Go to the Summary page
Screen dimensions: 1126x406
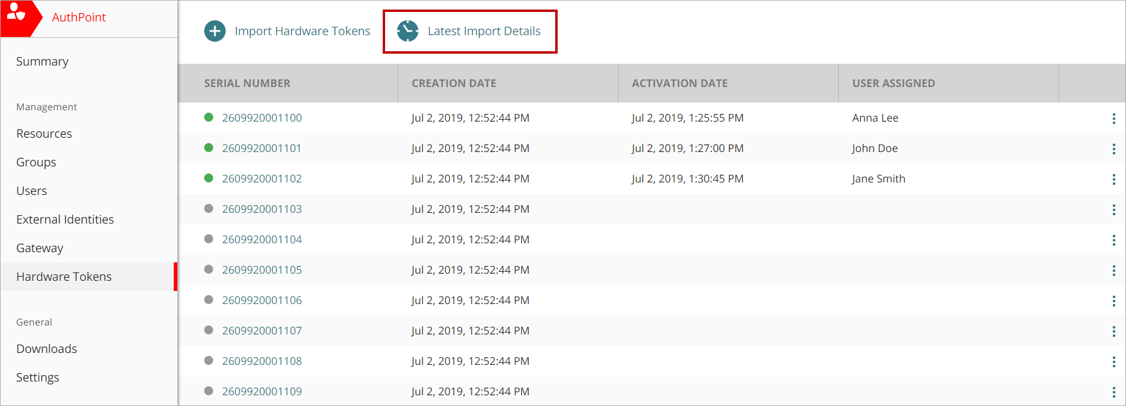coord(42,61)
